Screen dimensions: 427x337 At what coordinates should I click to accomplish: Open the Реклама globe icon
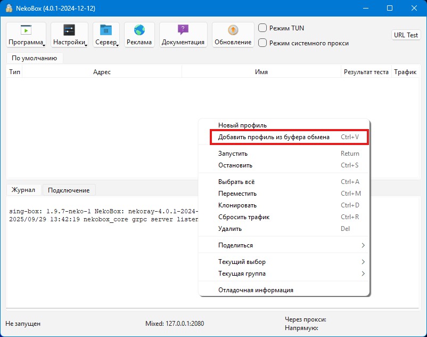click(139, 30)
